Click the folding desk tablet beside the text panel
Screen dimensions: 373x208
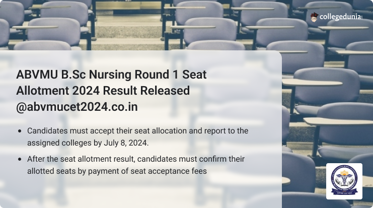[x=312, y=83]
